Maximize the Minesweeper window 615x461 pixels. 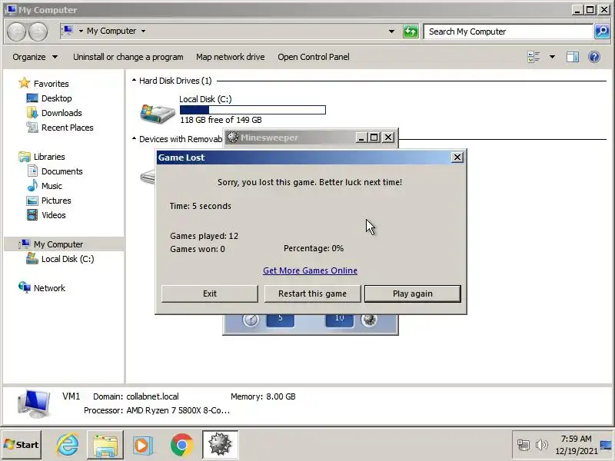[374, 138]
